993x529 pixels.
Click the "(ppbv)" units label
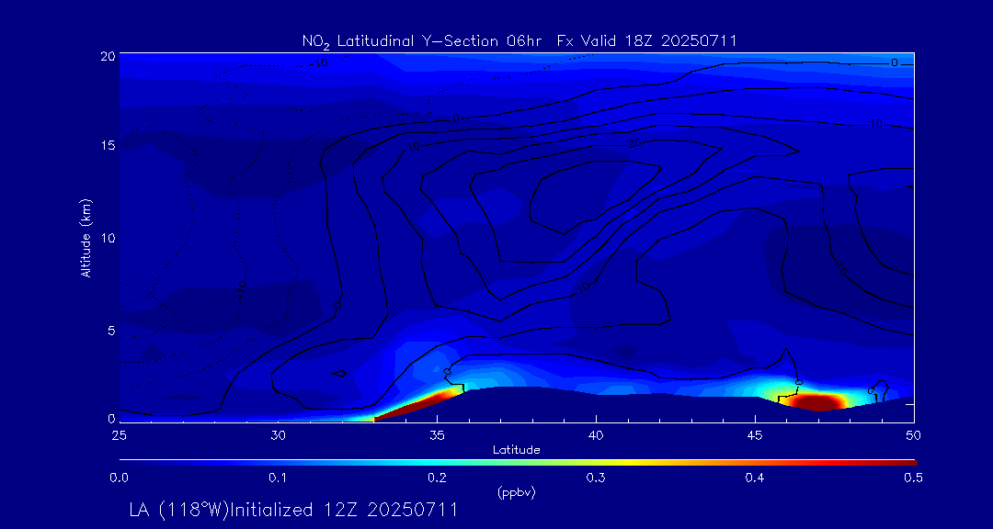[x=517, y=493]
